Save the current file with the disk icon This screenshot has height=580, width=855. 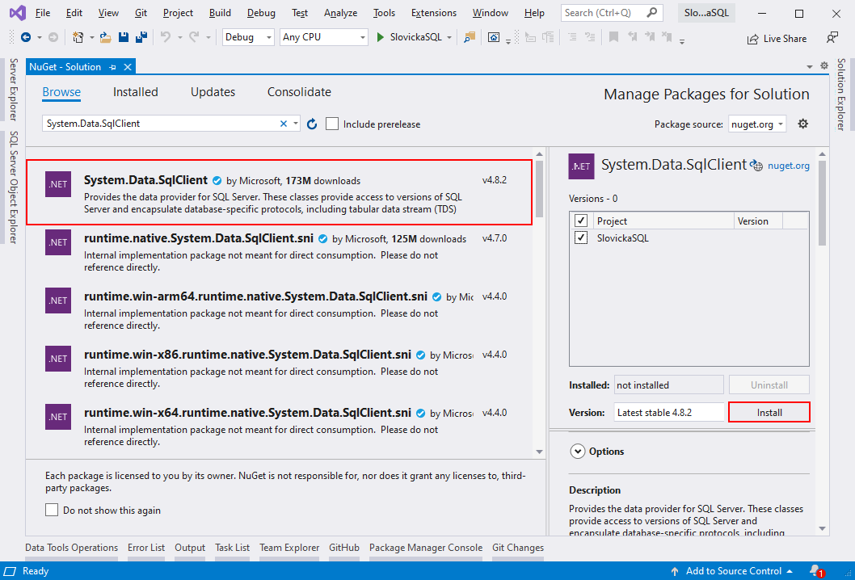tap(124, 38)
